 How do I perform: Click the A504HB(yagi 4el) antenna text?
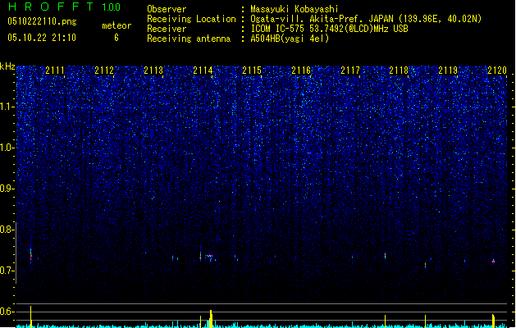(x=290, y=39)
